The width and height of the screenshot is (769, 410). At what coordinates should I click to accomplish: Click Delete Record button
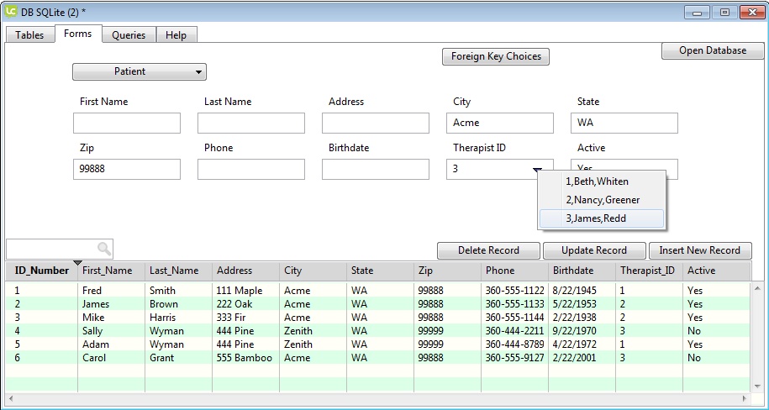(488, 250)
